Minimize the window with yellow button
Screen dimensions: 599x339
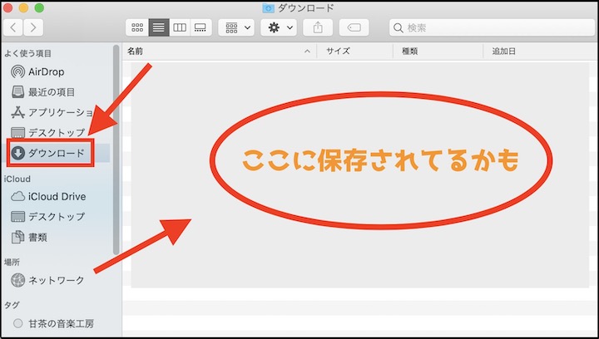coord(23,7)
